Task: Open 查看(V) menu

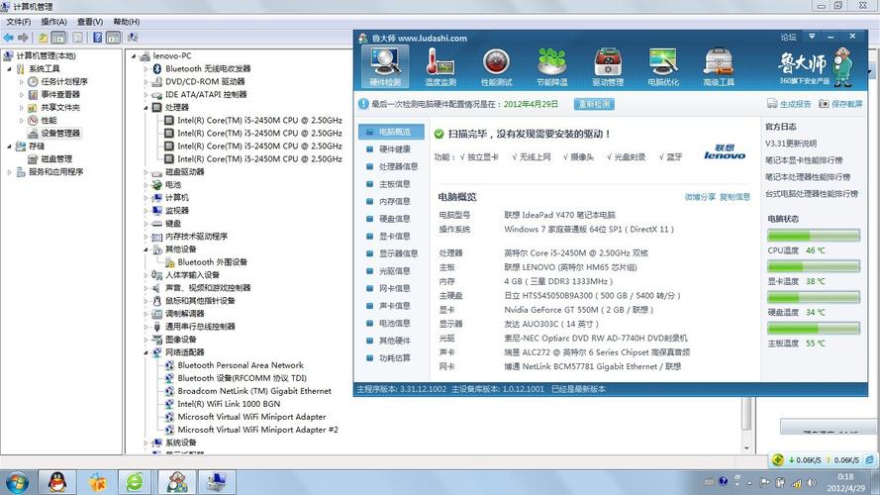Action: pos(90,22)
